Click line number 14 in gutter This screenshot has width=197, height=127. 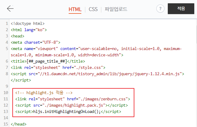(6, 118)
